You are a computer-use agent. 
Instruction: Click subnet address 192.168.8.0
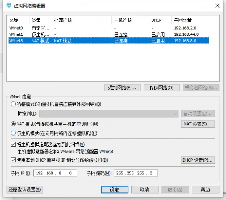[x=185, y=41]
